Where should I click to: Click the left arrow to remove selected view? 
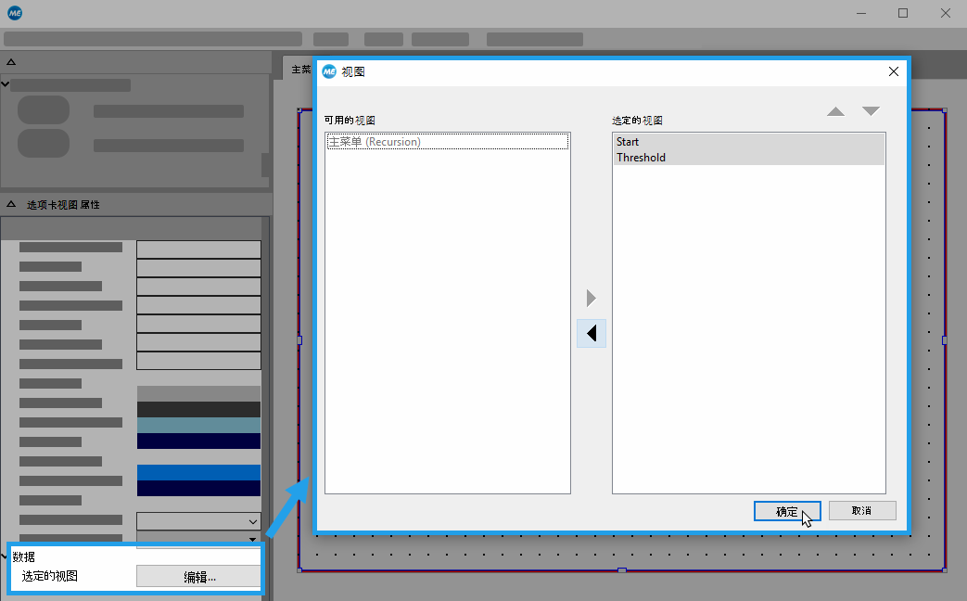click(591, 334)
